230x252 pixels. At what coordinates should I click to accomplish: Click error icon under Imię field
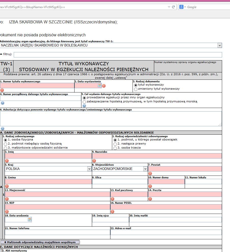click(7, 161)
